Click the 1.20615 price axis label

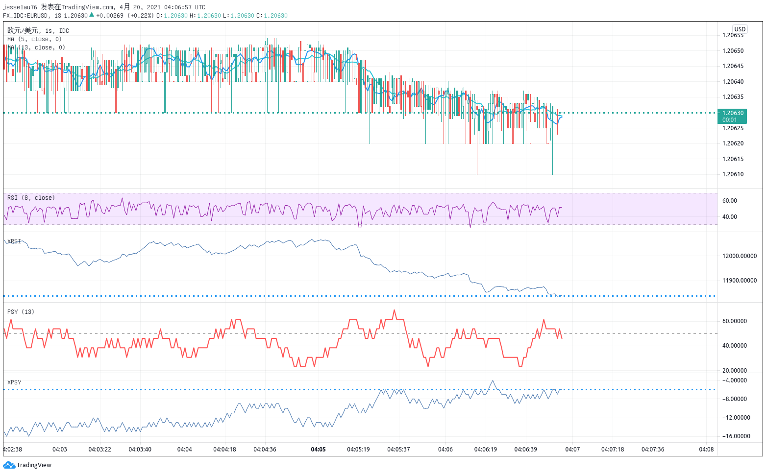coord(733,159)
